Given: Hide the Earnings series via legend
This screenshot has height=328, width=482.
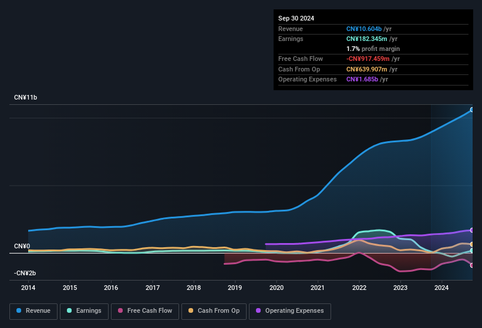Looking at the screenshot, I should (x=85, y=310).
